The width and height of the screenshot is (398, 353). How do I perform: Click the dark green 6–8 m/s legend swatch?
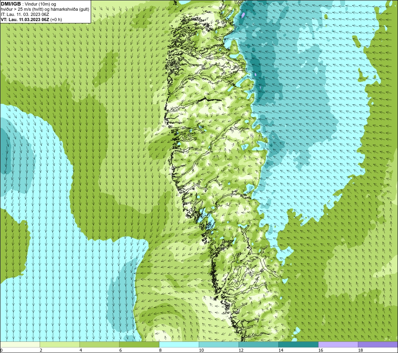pyautogui.click(x=139, y=344)
